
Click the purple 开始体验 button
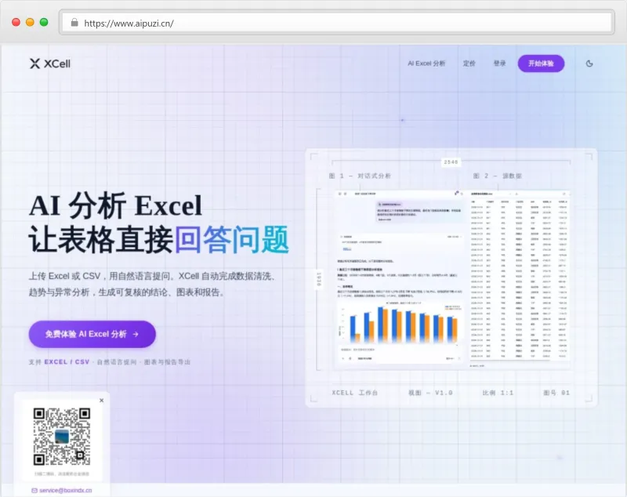pyautogui.click(x=541, y=63)
